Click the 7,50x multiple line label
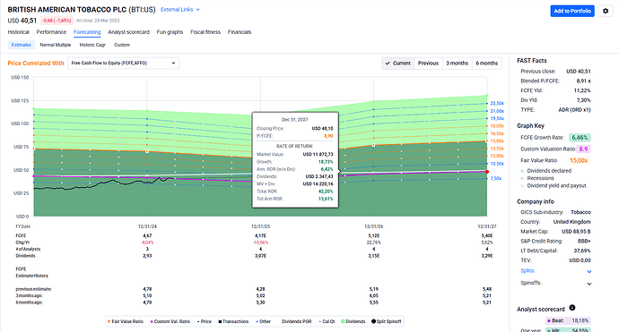 (x=496, y=178)
